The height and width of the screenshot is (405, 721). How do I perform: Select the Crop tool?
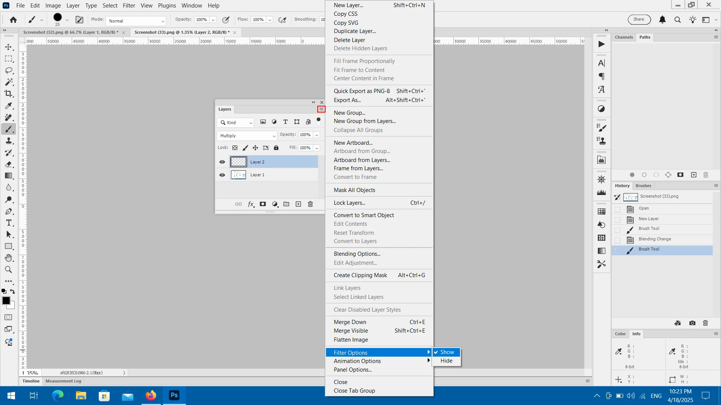(x=9, y=94)
